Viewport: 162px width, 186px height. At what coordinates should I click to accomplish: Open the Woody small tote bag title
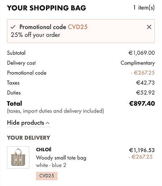click(x=61, y=158)
